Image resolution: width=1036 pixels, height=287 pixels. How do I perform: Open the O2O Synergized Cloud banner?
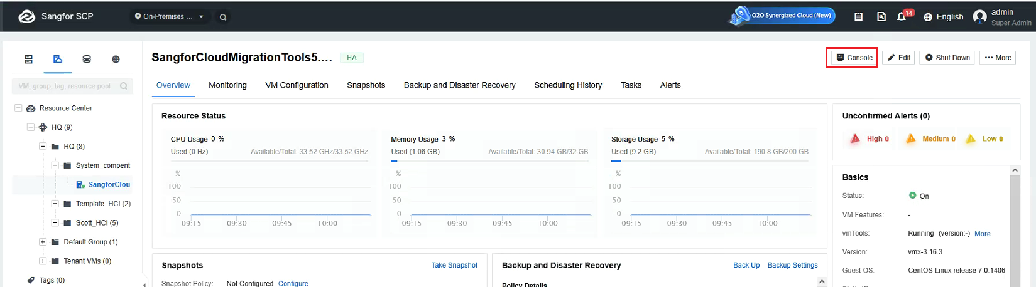[782, 16]
